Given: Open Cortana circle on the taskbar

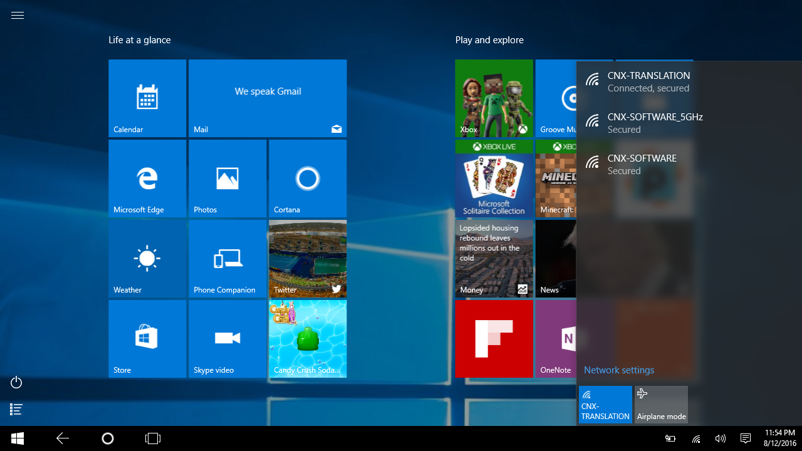Looking at the screenshot, I should point(107,438).
